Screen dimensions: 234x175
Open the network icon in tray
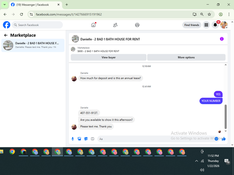pos(202,161)
